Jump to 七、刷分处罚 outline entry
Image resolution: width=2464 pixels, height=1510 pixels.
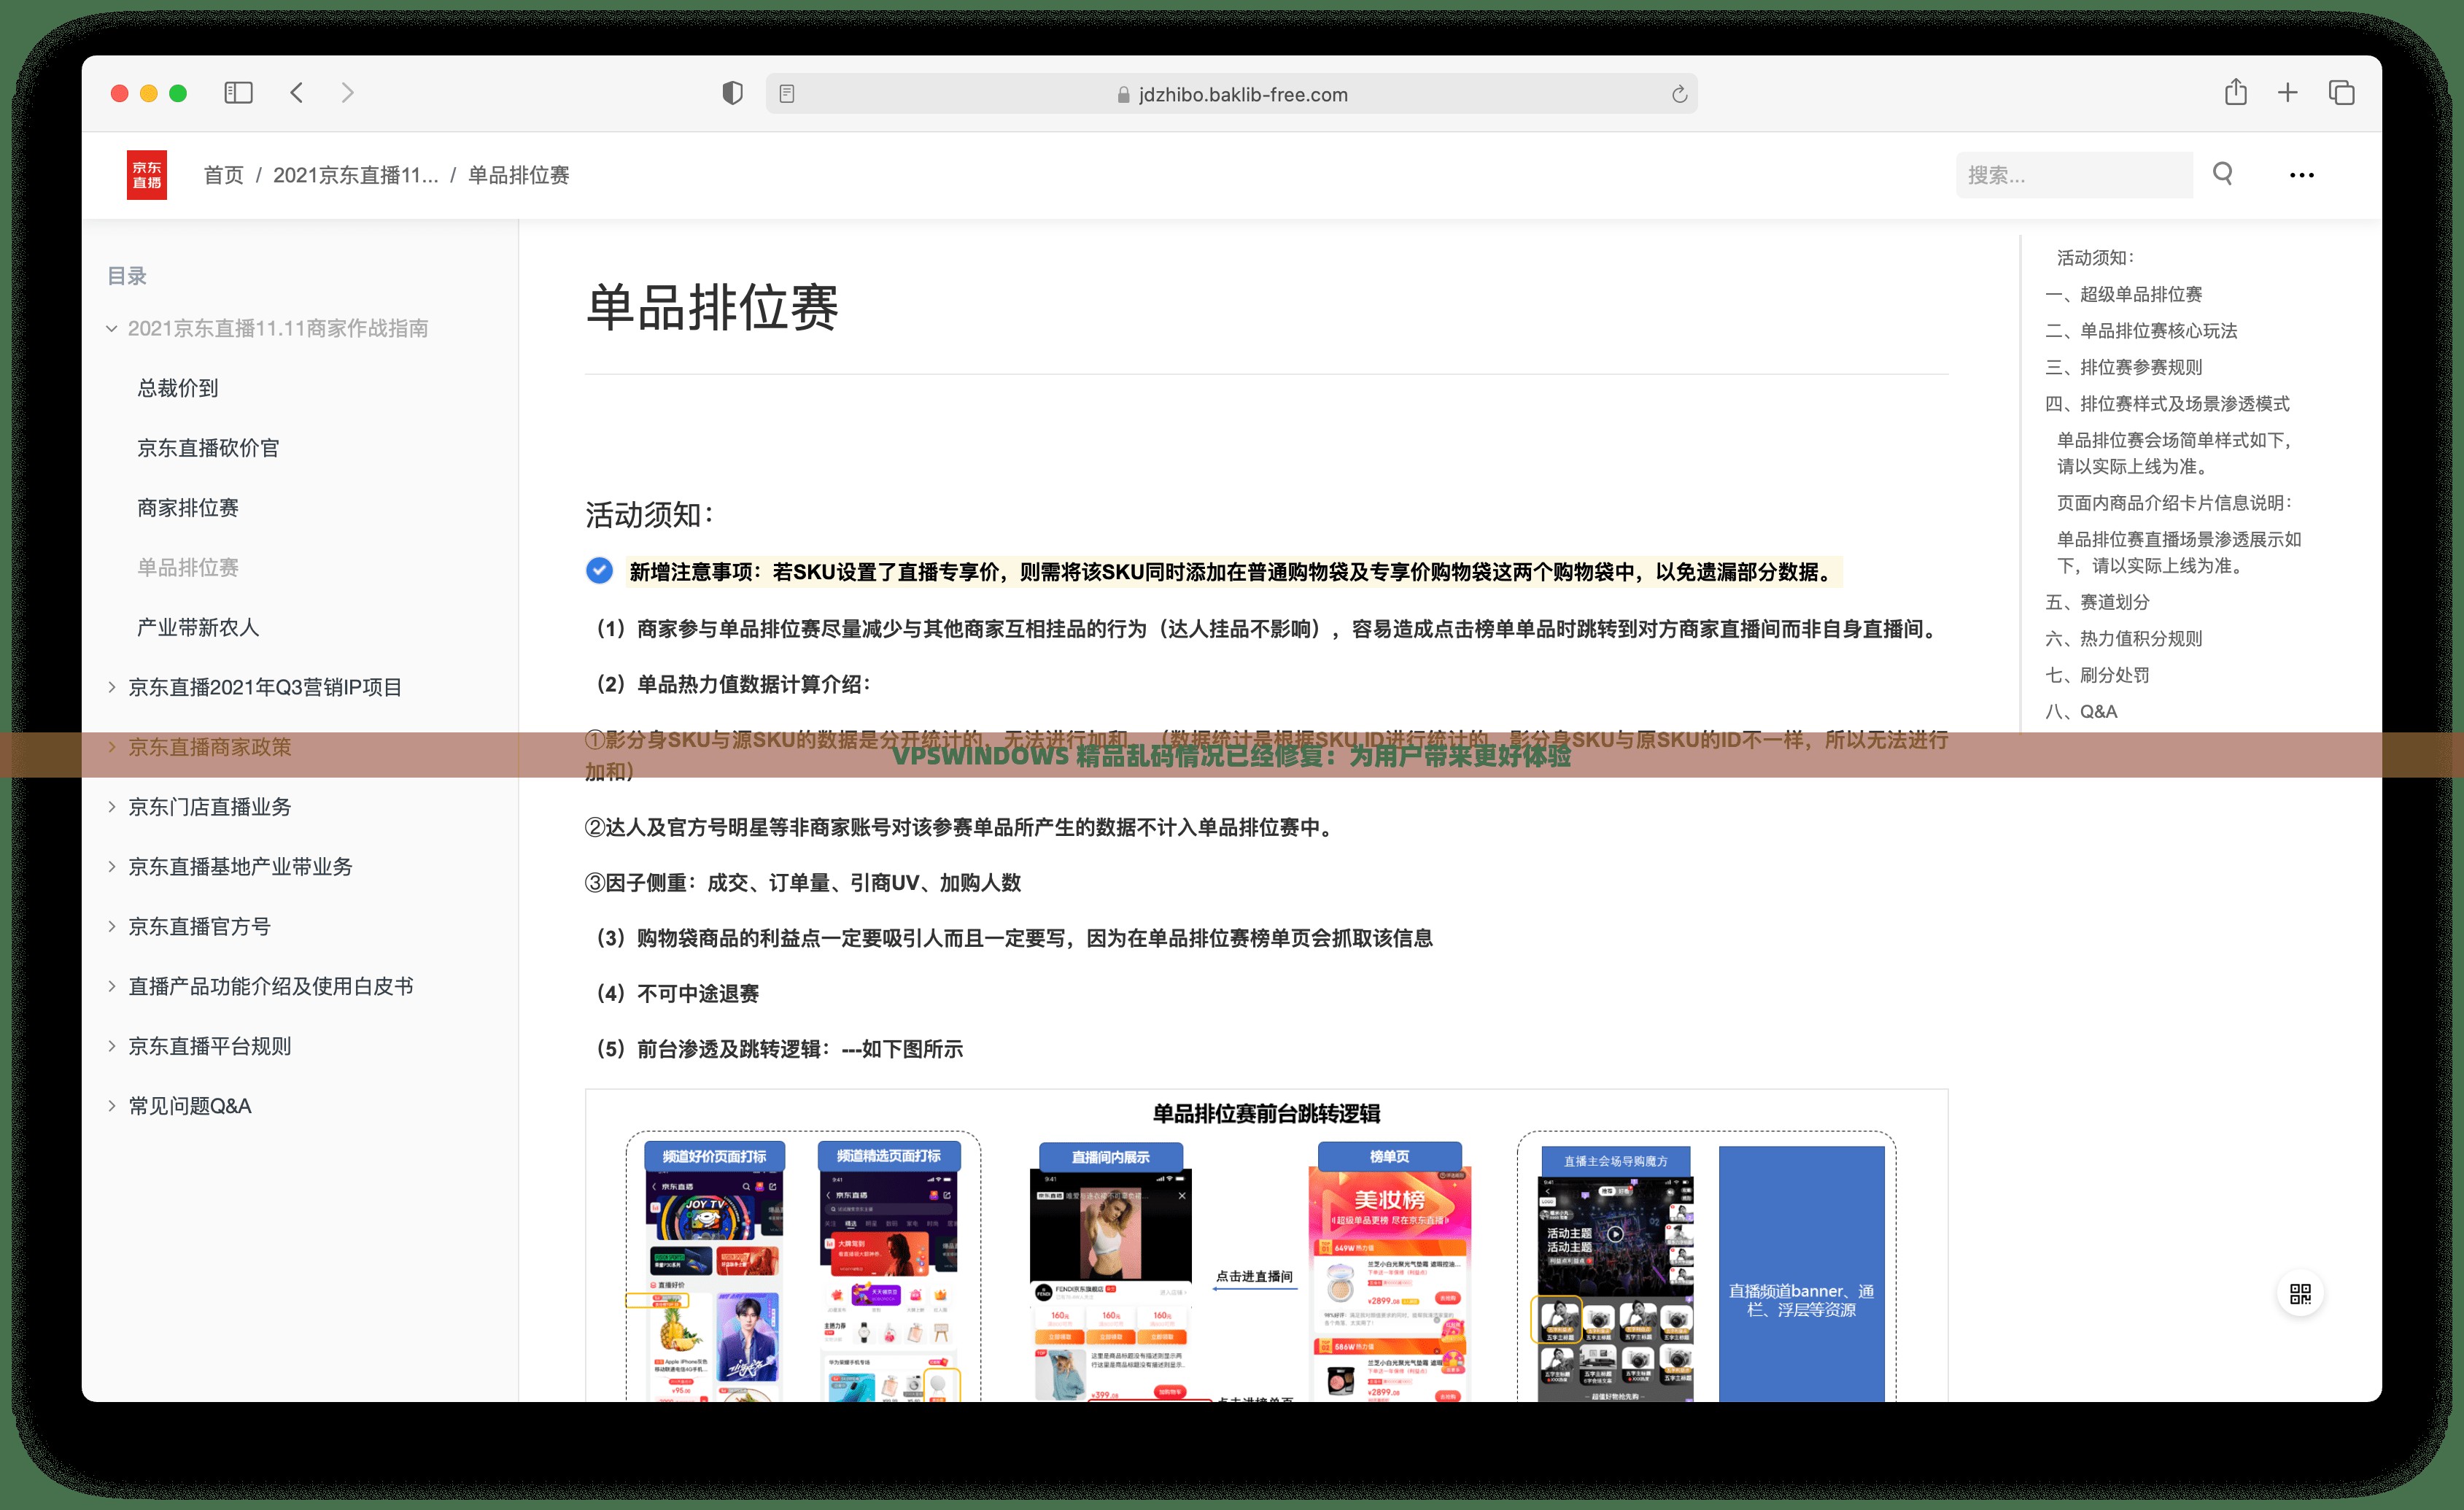2097,675
